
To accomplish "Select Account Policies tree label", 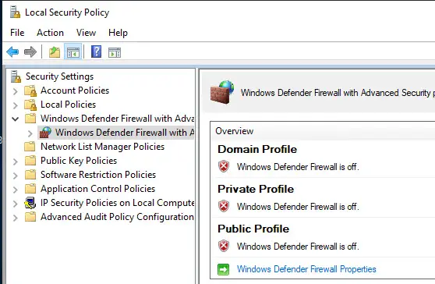I will point(75,91).
